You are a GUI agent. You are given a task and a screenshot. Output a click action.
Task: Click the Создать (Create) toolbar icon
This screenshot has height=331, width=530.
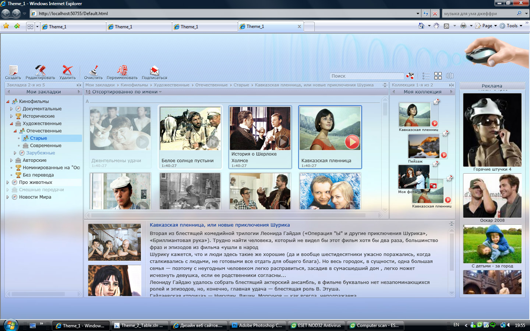pyautogui.click(x=13, y=70)
